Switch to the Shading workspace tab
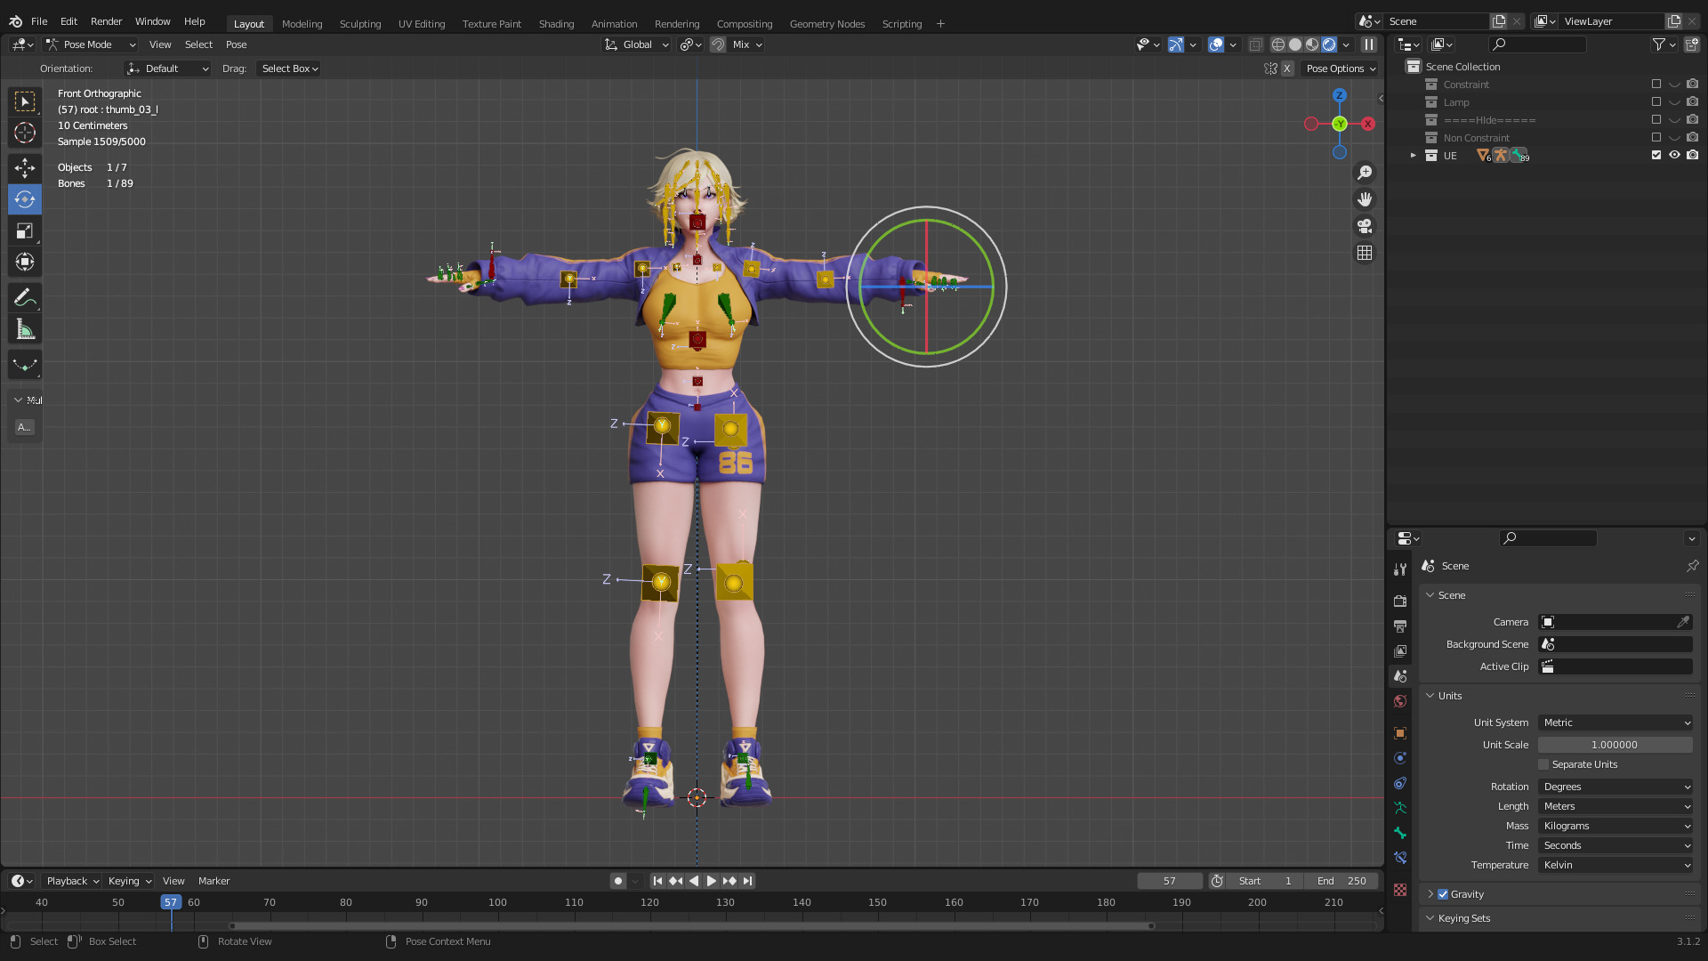 pyautogui.click(x=556, y=24)
